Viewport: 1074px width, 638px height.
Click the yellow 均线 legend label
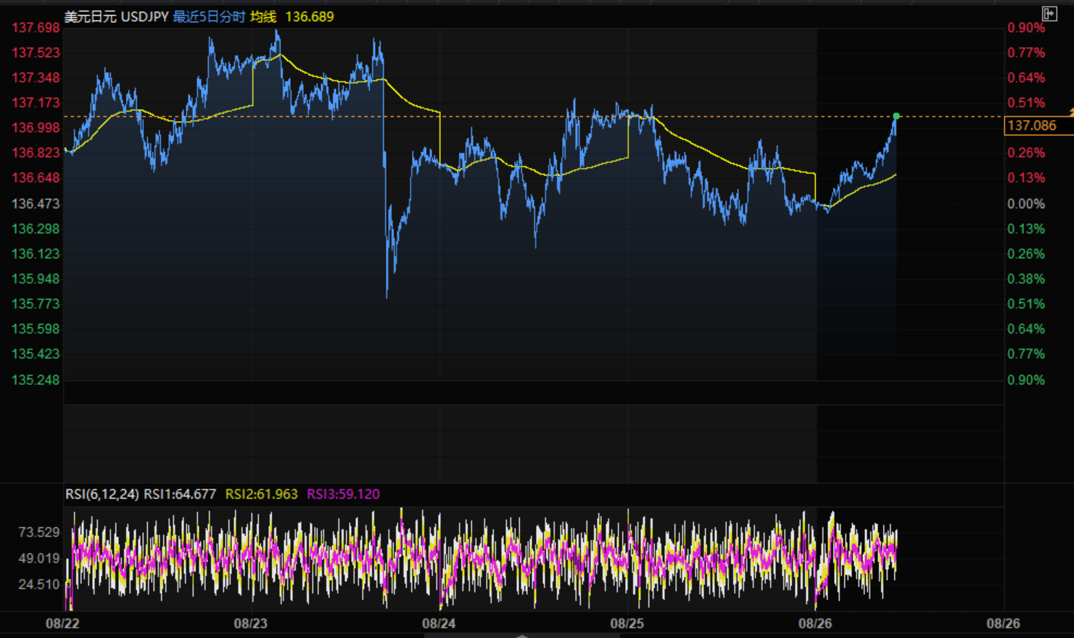(263, 17)
